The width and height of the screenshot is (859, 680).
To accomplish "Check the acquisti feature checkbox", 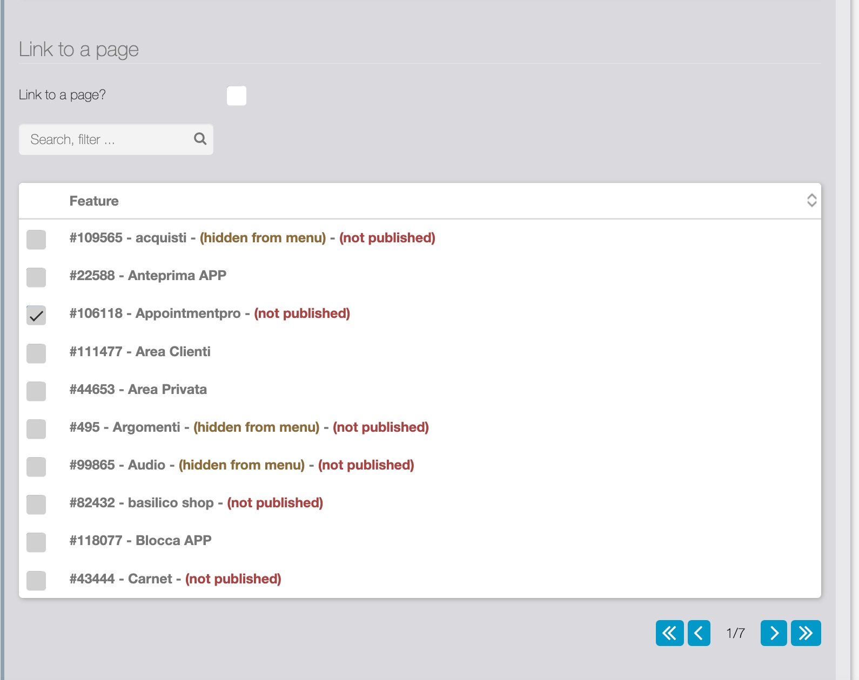I will (36, 240).
